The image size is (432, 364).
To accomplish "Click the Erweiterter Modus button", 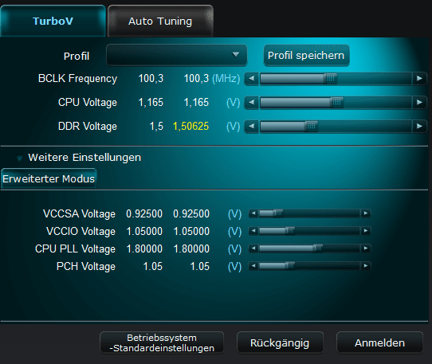I will 49,178.
